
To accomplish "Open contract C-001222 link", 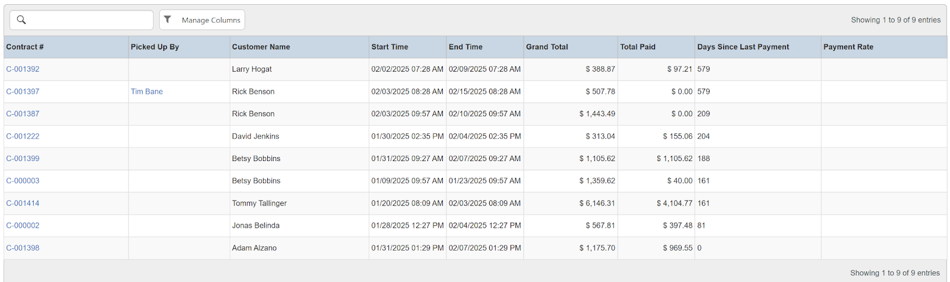I will (23, 136).
